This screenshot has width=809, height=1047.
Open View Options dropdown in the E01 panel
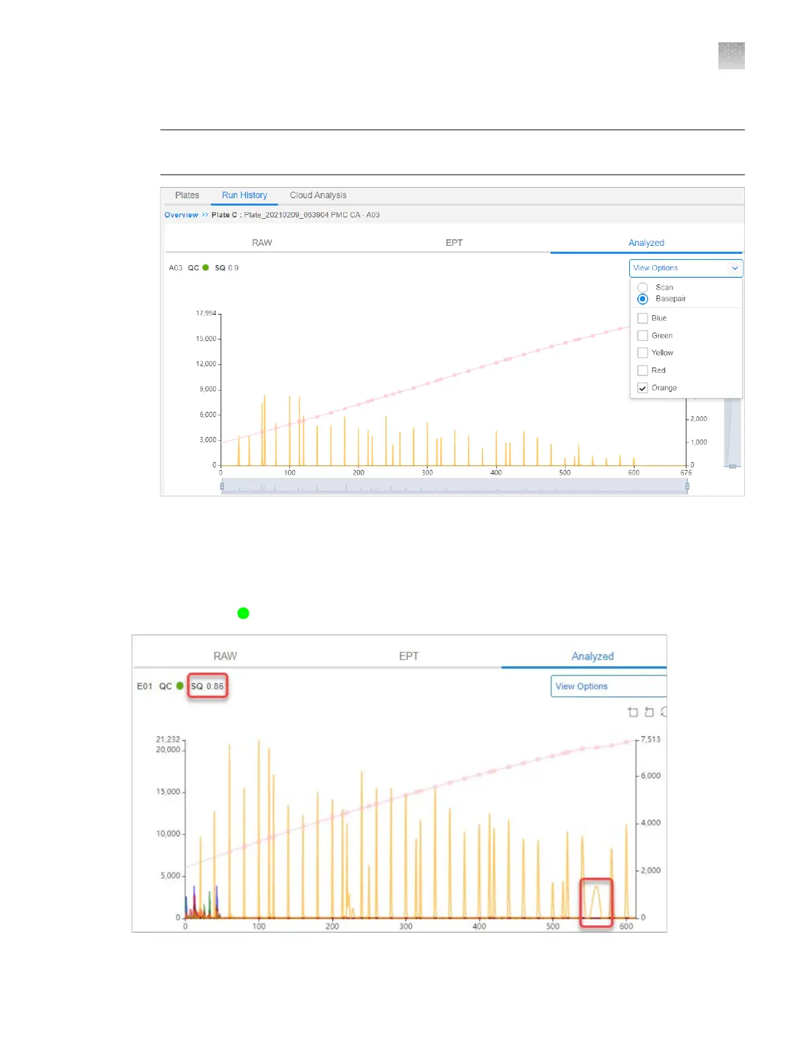(608, 686)
